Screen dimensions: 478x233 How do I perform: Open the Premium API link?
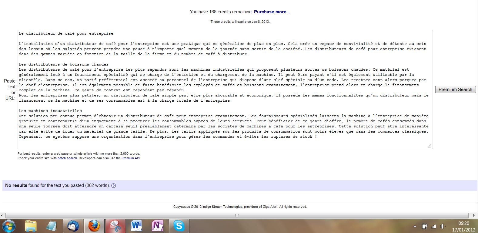(x=130, y=158)
